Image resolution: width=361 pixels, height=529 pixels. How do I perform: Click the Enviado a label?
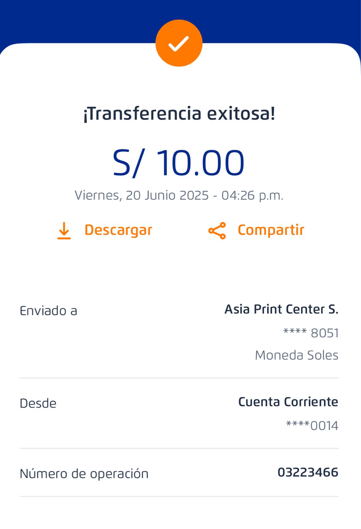click(48, 311)
